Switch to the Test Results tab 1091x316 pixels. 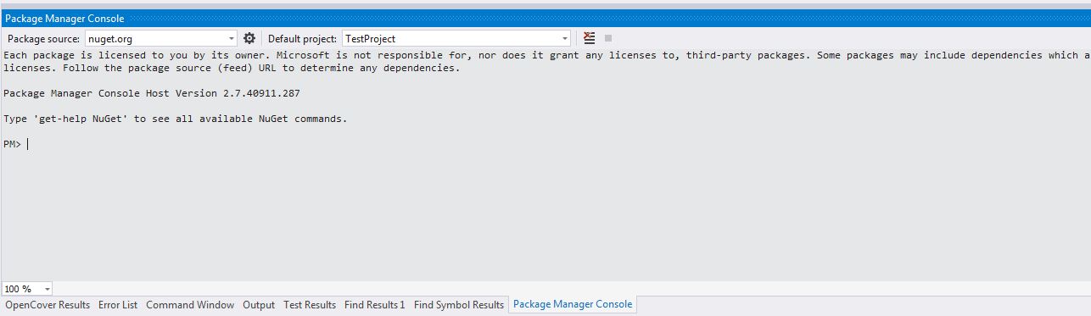coord(310,305)
